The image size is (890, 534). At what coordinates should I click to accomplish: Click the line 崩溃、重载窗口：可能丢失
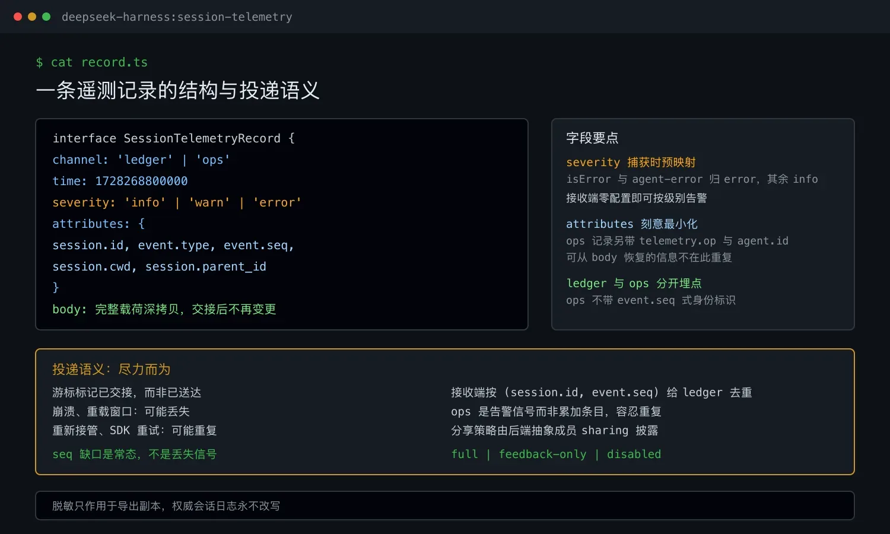click(x=121, y=411)
